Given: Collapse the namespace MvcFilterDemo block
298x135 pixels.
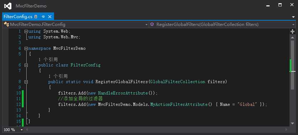Looking at the screenshot, I should [26, 48].
